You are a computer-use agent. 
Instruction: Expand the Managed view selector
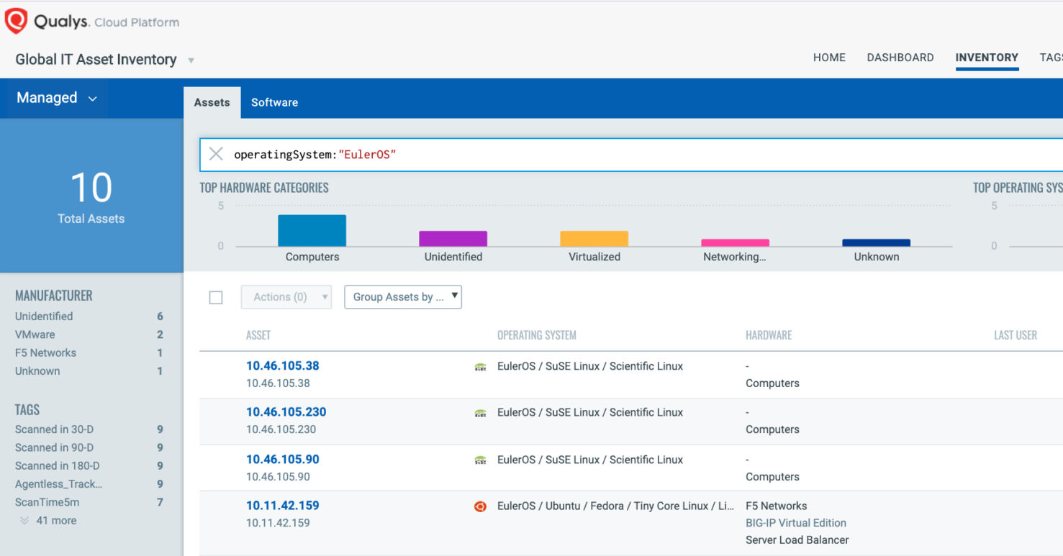pyautogui.click(x=55, y=98)
